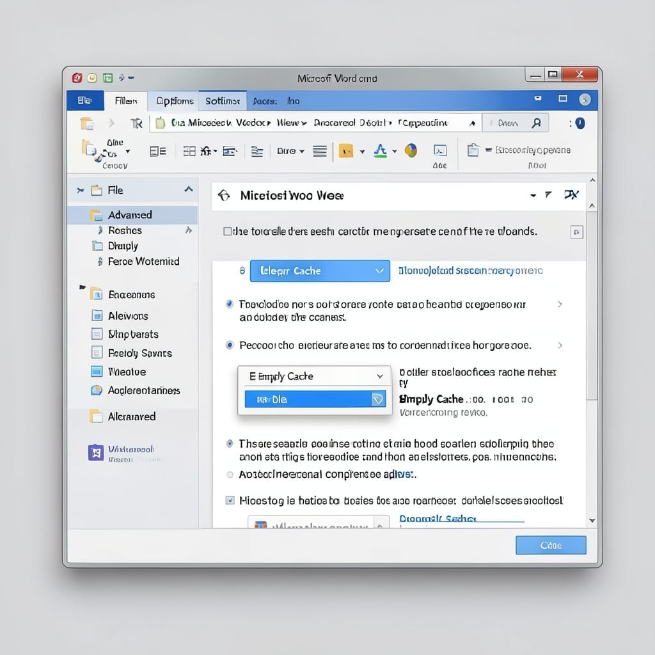The width and height of the screenshot is (655, 655).
Task: Tick the checkbox at top of options panel
Action: 227,232
